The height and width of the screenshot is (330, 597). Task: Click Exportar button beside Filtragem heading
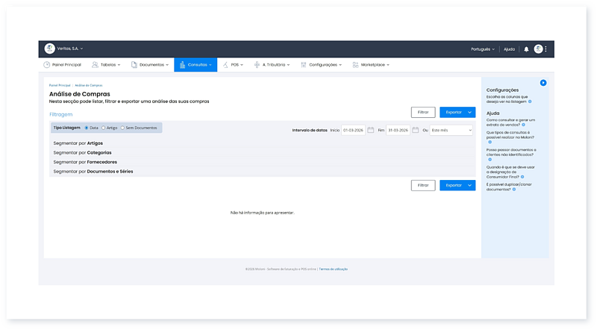click(x=452, y=112)
